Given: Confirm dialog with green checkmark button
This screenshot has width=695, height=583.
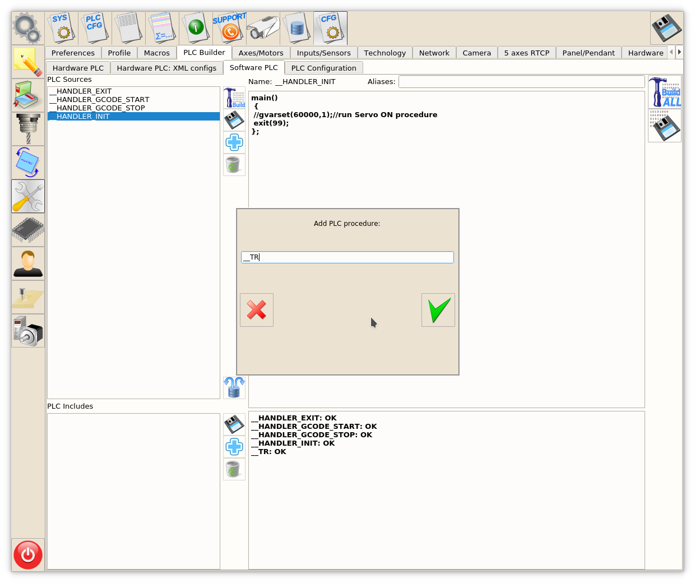Looking at the screenshot, I should [438, 310].
